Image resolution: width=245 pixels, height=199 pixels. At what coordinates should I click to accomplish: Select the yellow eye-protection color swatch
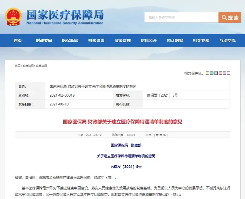(208, 73)
